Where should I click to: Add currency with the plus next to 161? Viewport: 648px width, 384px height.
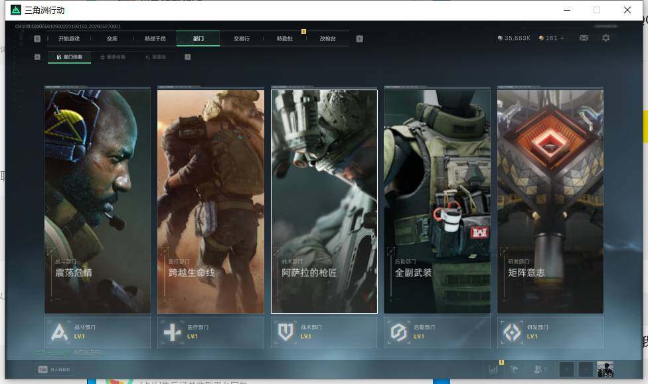coord(562,38)
